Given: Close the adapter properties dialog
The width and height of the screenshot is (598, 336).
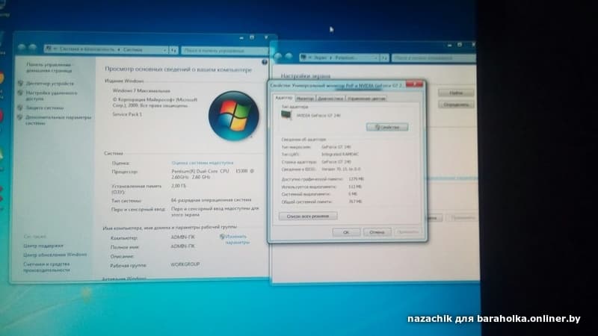Looking at the screenshot, I should click(x=415, y=84).
